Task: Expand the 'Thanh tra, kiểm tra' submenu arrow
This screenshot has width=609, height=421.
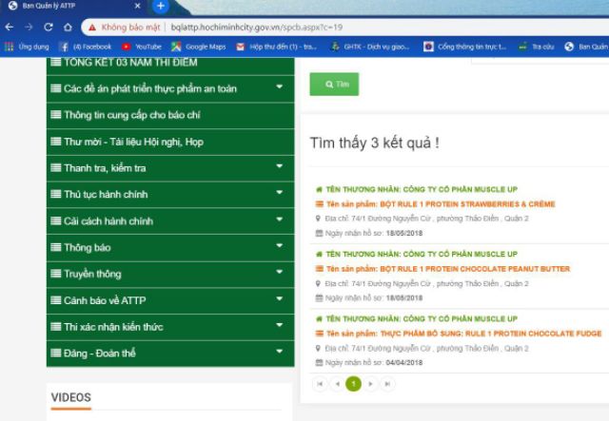Action: click(279, 168)
